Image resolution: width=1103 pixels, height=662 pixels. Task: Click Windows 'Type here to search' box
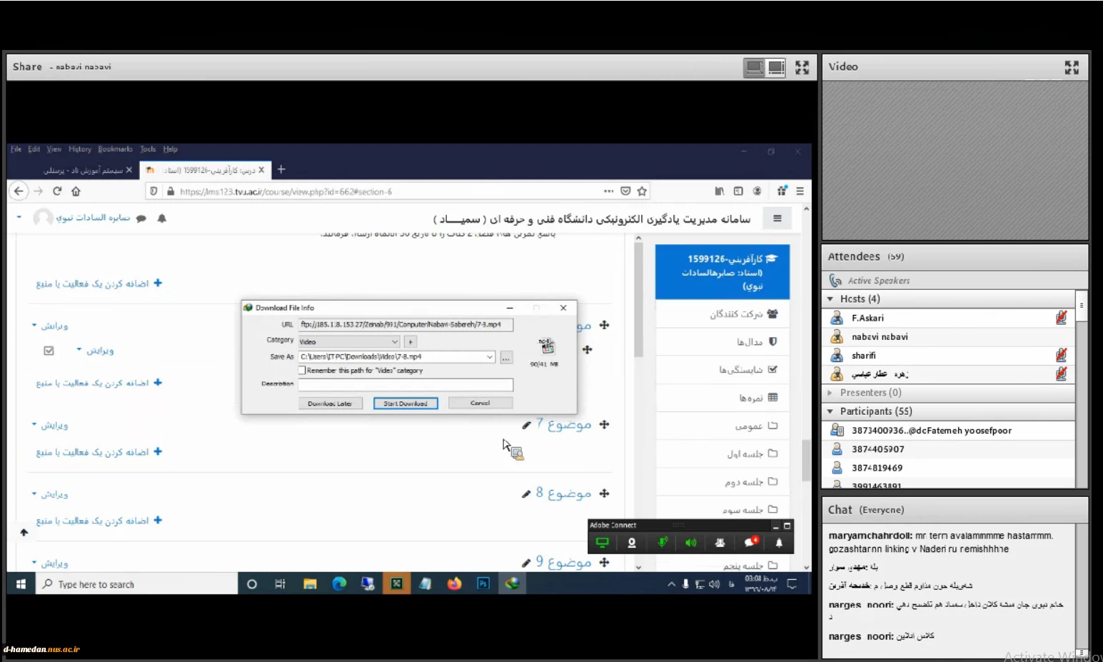[x=136, y=583]
